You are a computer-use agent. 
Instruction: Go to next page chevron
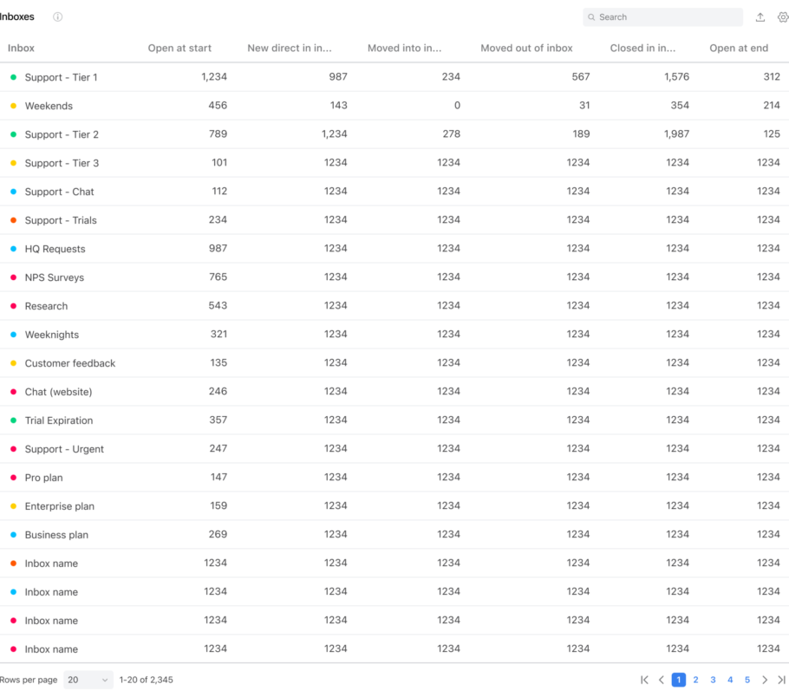765,680
